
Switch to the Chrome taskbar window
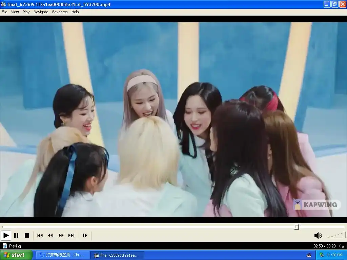(x=63, y=255)
